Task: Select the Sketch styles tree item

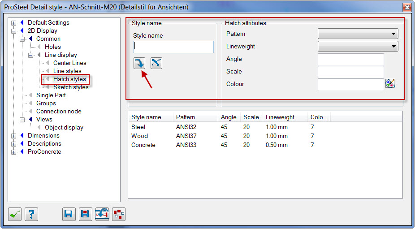Action: [71, 87]
